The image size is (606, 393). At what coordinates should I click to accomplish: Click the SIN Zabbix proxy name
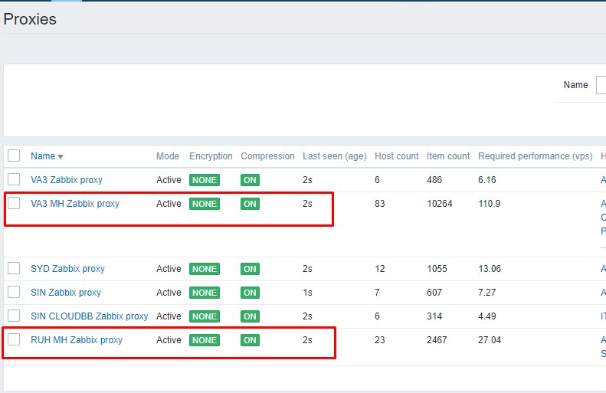tap(65, 293)
